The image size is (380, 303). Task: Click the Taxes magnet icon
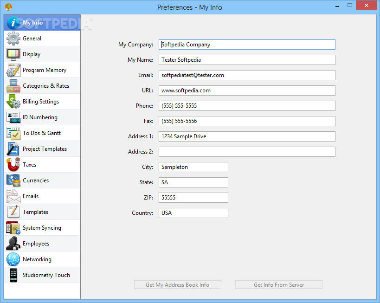pyautogui.click(x=13, y=165)
